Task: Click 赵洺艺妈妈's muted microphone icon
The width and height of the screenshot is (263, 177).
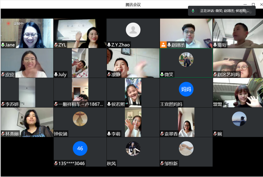Action: pyautogui.click(x=215, y=74)
